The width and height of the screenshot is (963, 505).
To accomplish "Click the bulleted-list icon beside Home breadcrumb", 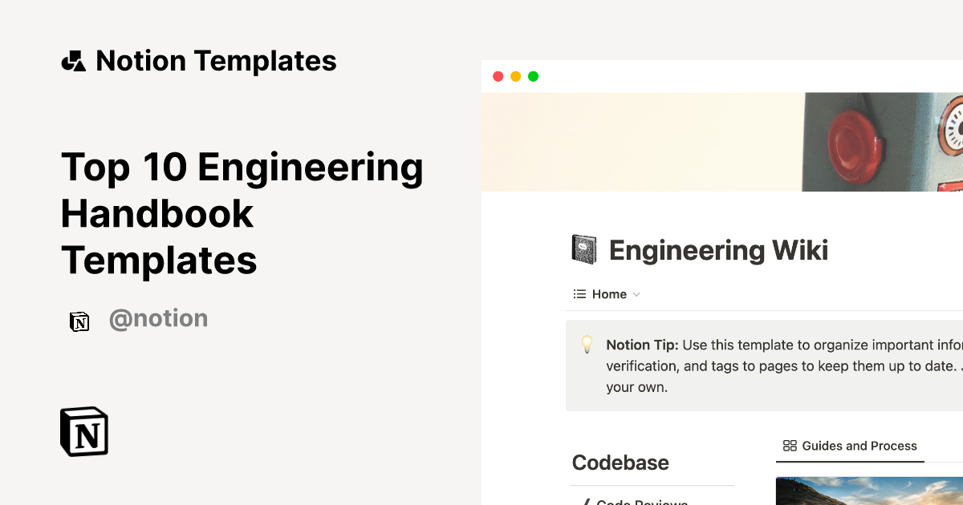I will pyautogui.click(x=578, y=294).
